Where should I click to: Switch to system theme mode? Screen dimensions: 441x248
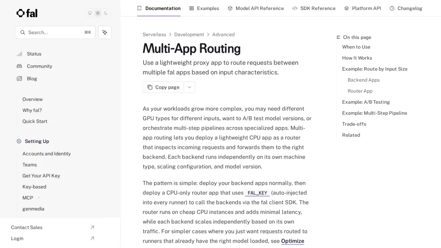90,13
